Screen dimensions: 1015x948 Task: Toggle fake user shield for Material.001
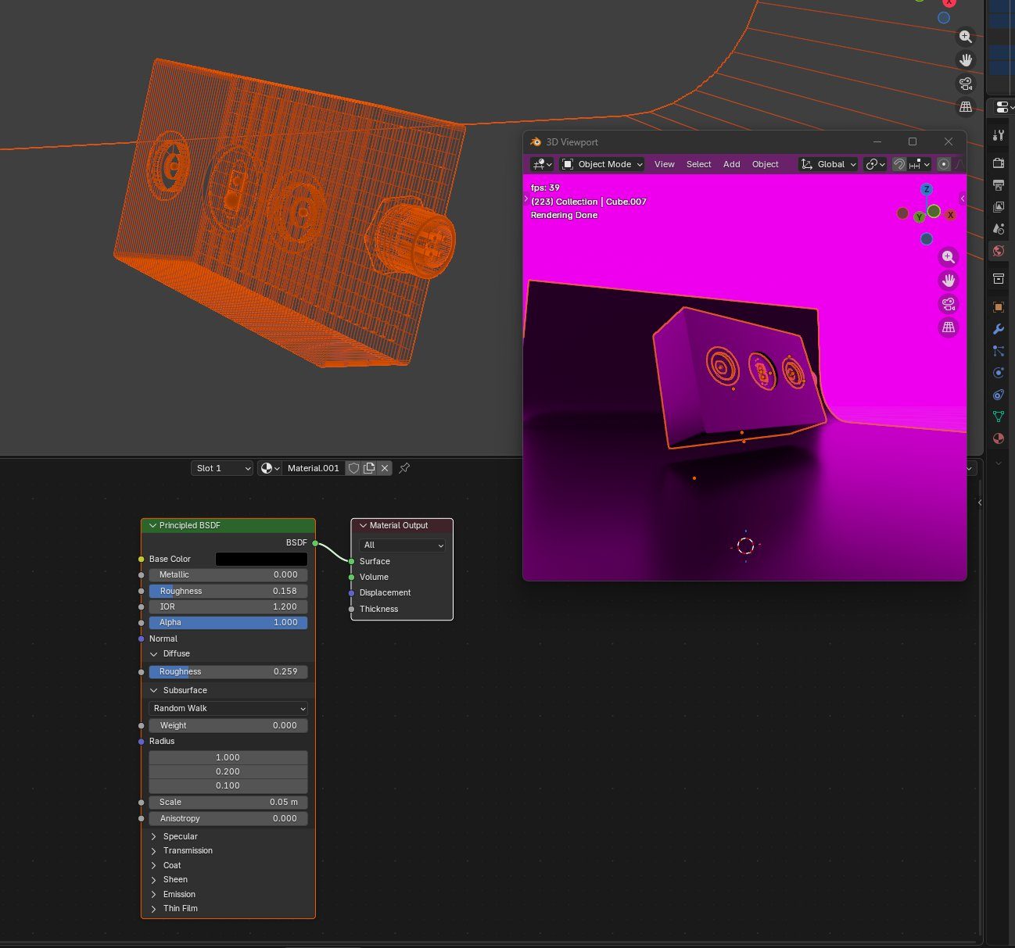tap(353, 468)
